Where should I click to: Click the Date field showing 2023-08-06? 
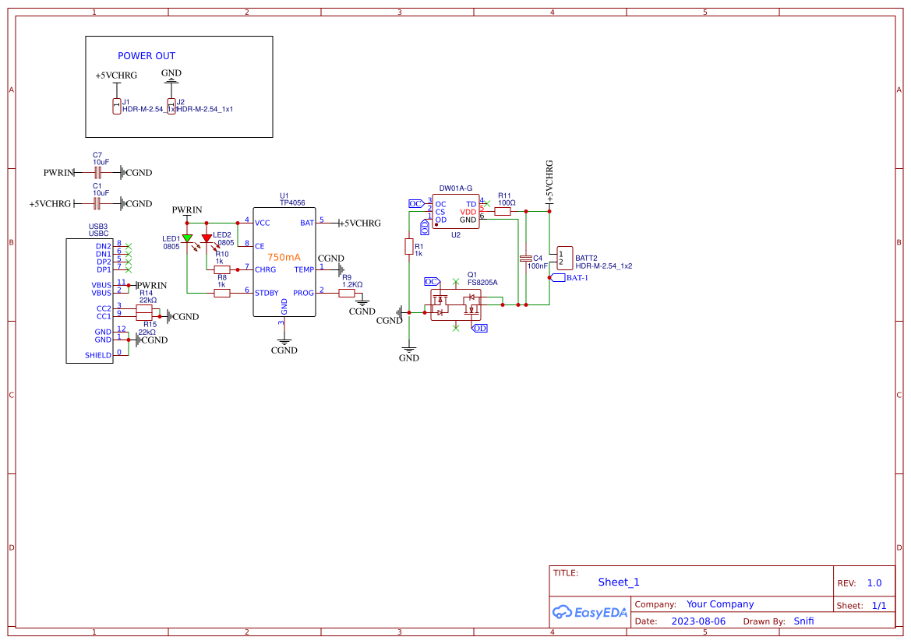[693, 621]
